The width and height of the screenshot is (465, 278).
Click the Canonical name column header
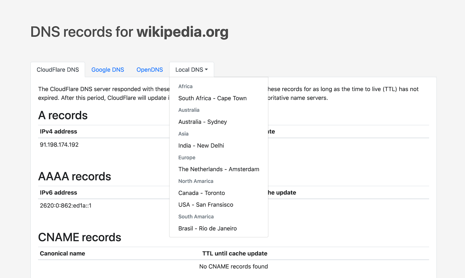pyautogui.click(x=63, y=253)
